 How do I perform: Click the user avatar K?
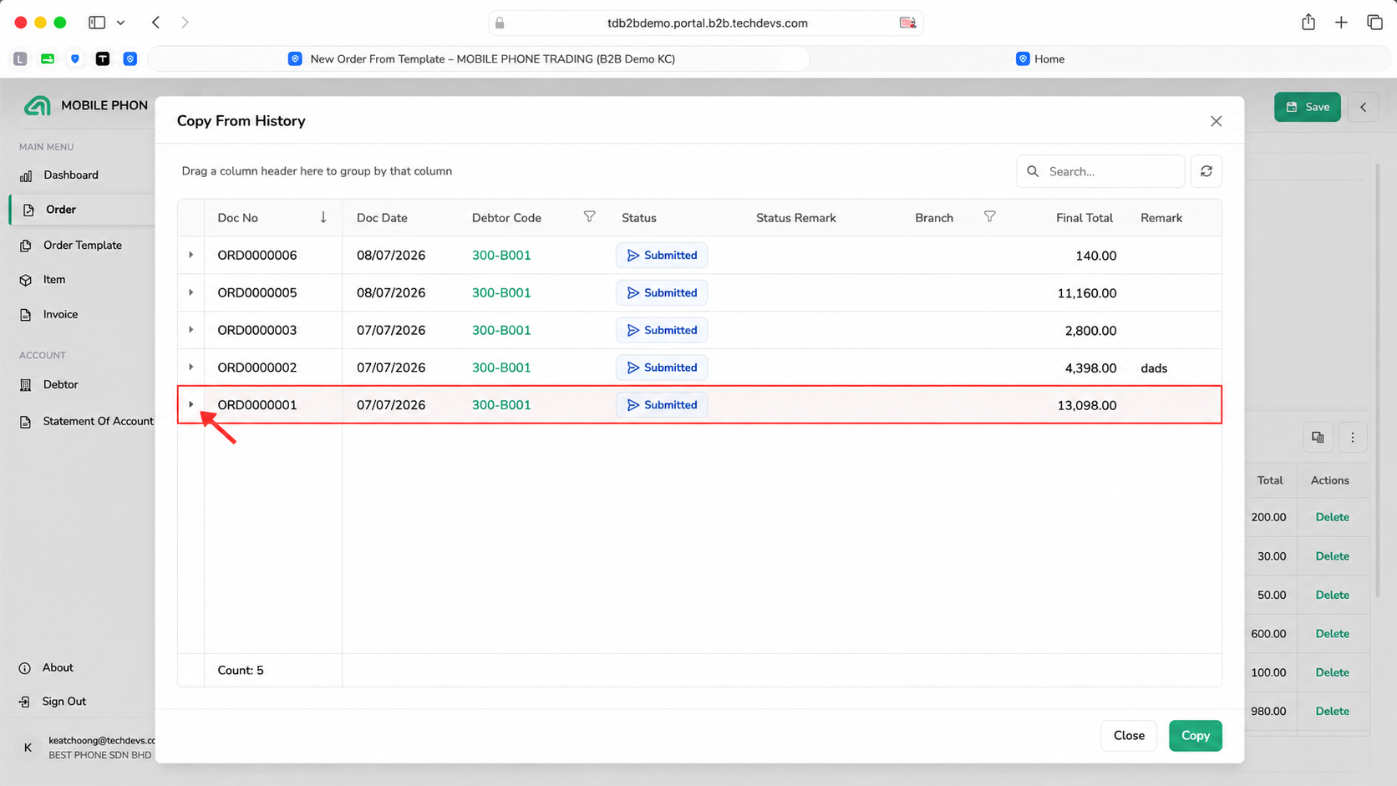tap(28, 748)
